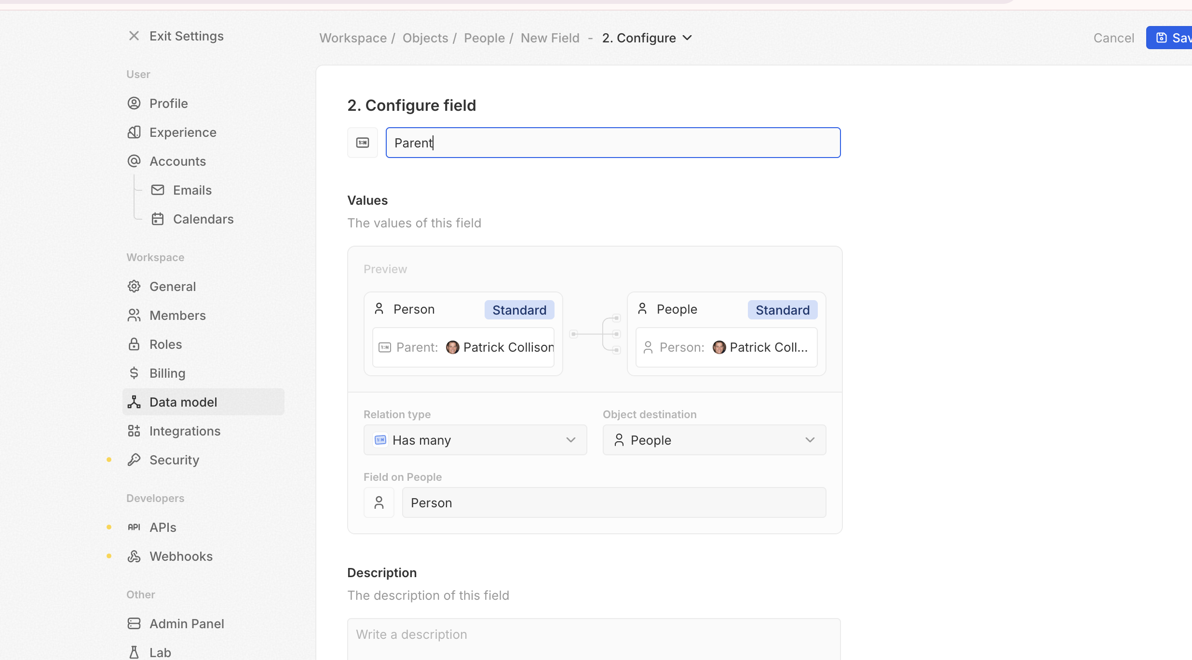
Task: Go to the New Field breadcrumb
Action: (x=550, y=38)
